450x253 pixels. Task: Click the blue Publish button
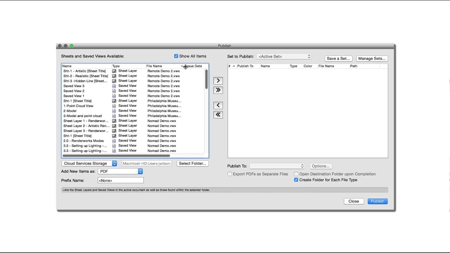[378, 201]
